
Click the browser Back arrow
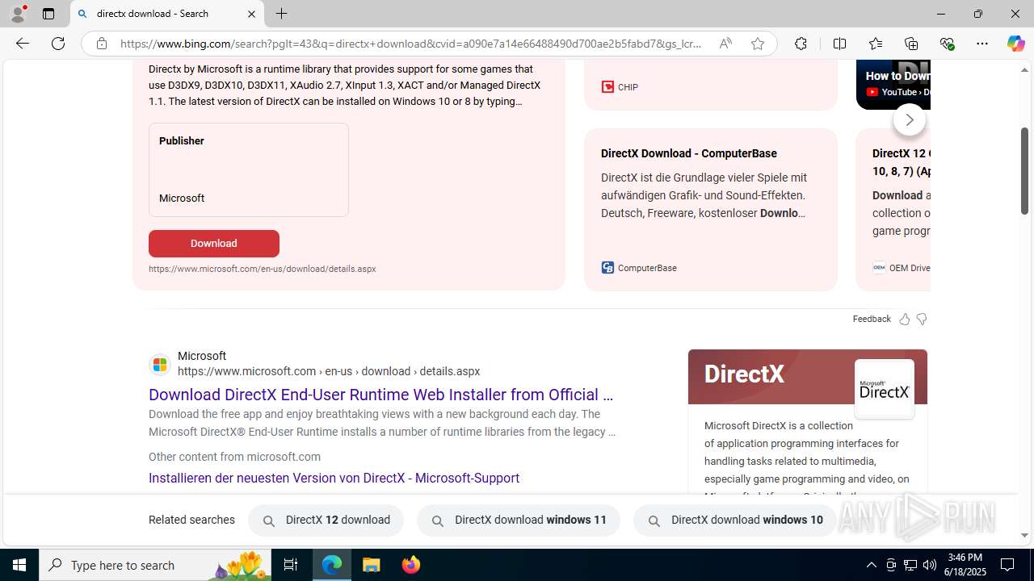[x=23, y=44]
